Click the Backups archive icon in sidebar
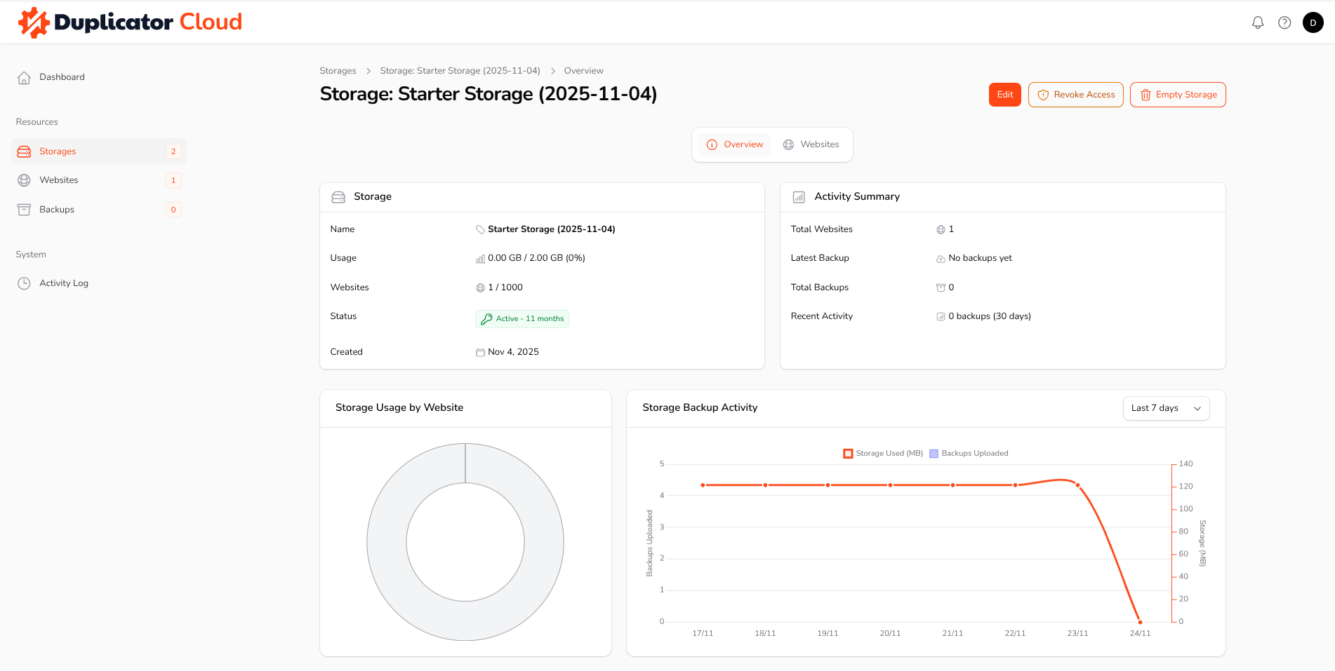 coord(24,210)
